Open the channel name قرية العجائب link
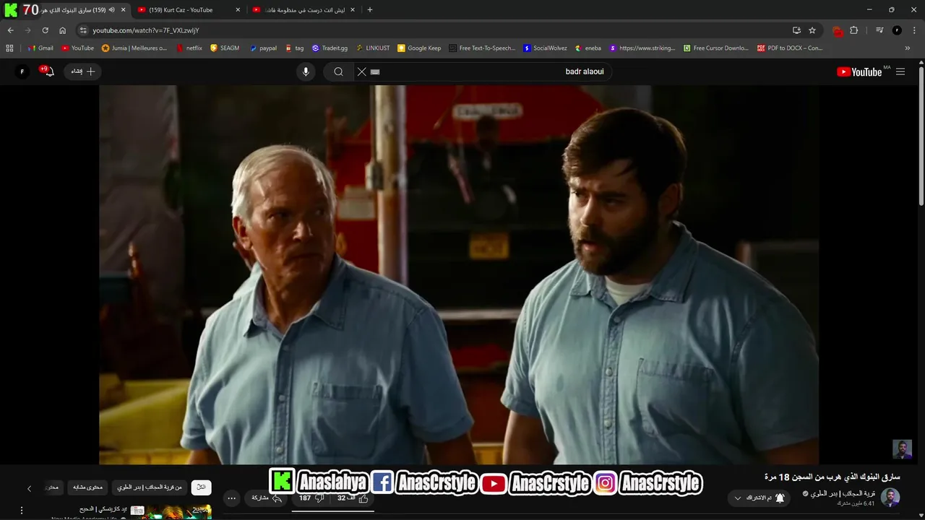925x520 pixels. pos(842,494)
